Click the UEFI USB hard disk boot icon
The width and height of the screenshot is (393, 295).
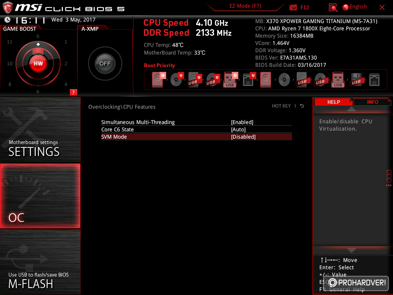click(x=195, y=80)
